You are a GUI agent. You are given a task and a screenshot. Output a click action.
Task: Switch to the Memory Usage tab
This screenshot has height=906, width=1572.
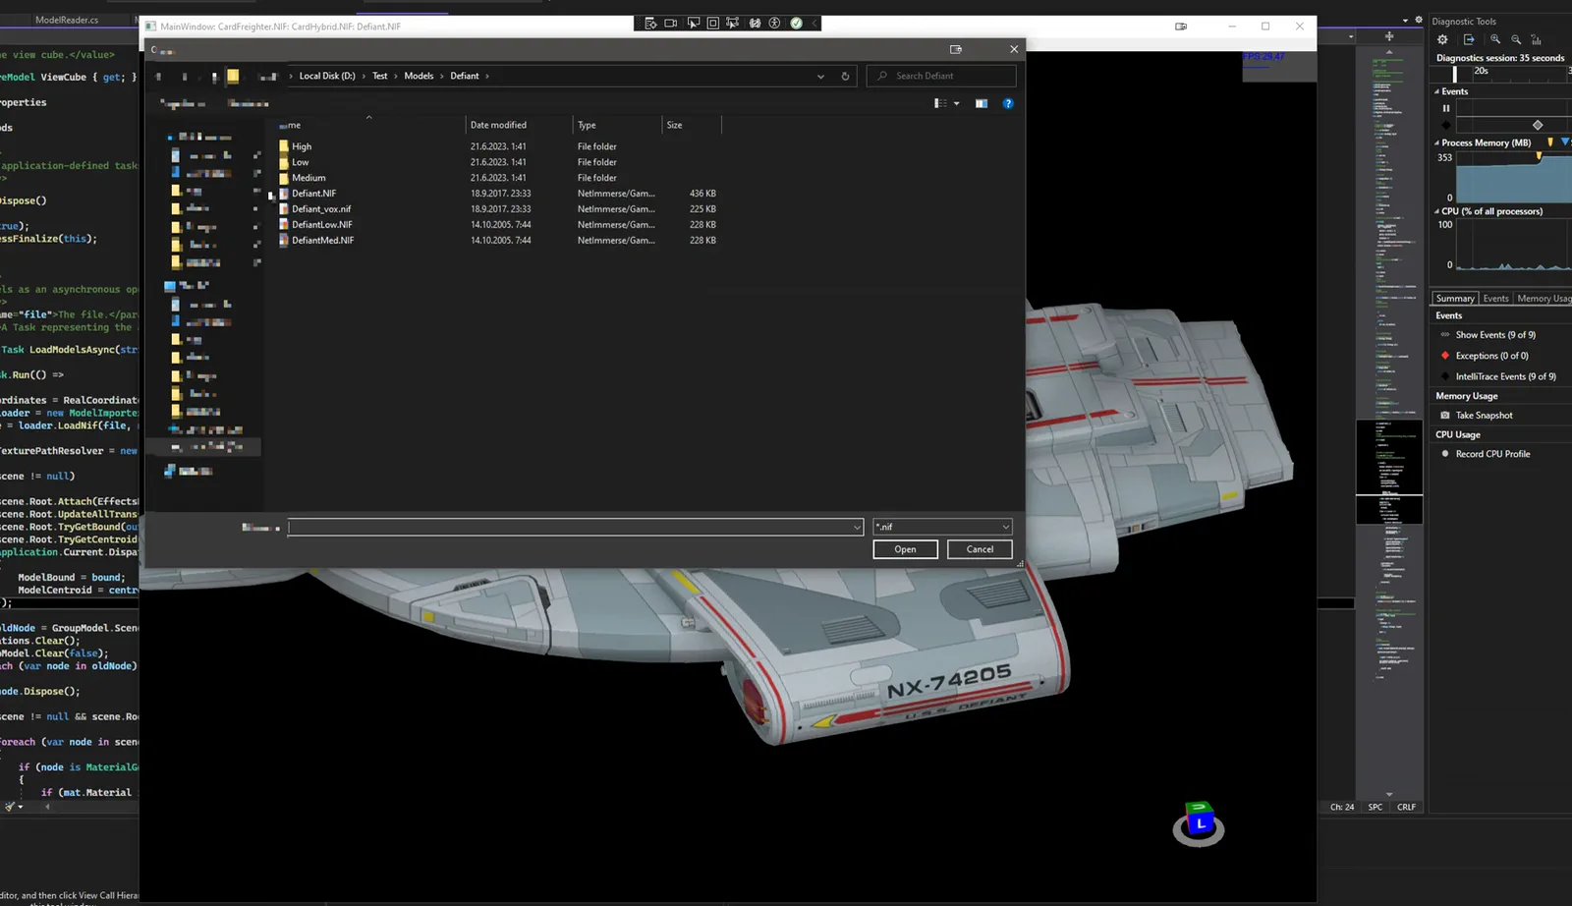(1544, 299)
